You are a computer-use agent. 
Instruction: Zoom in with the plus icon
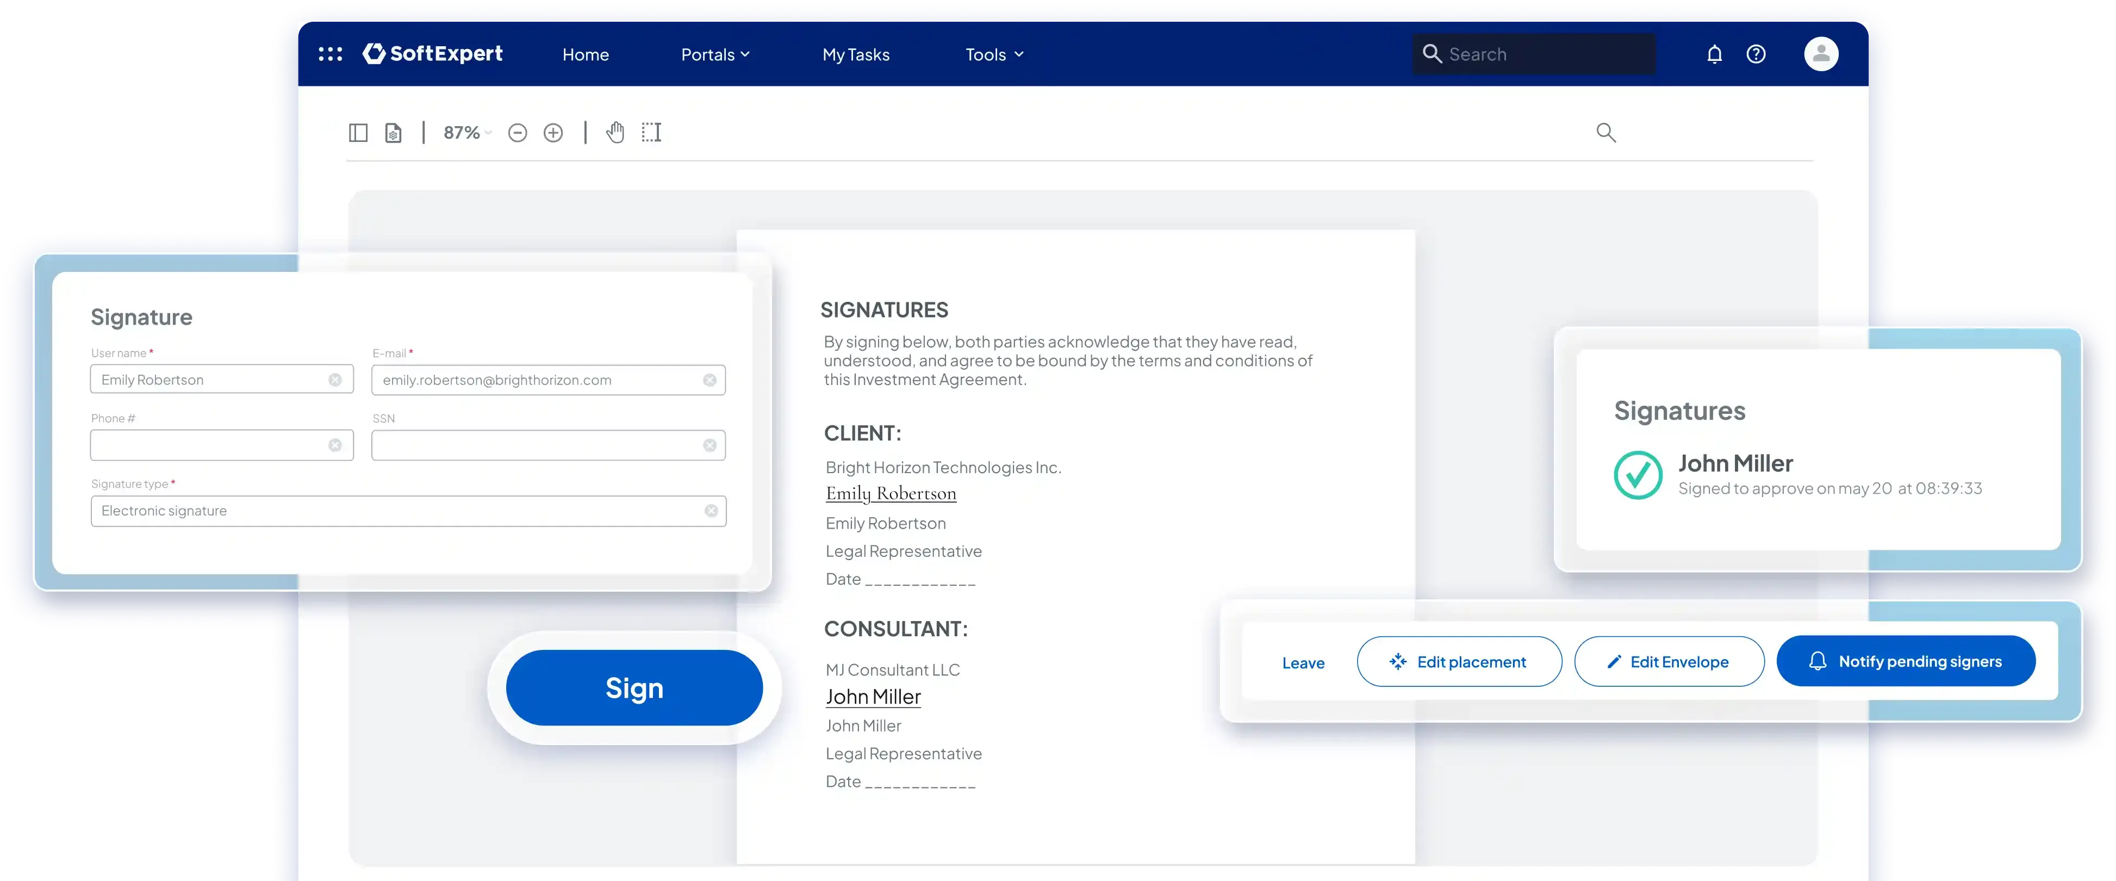pos(553,132)
